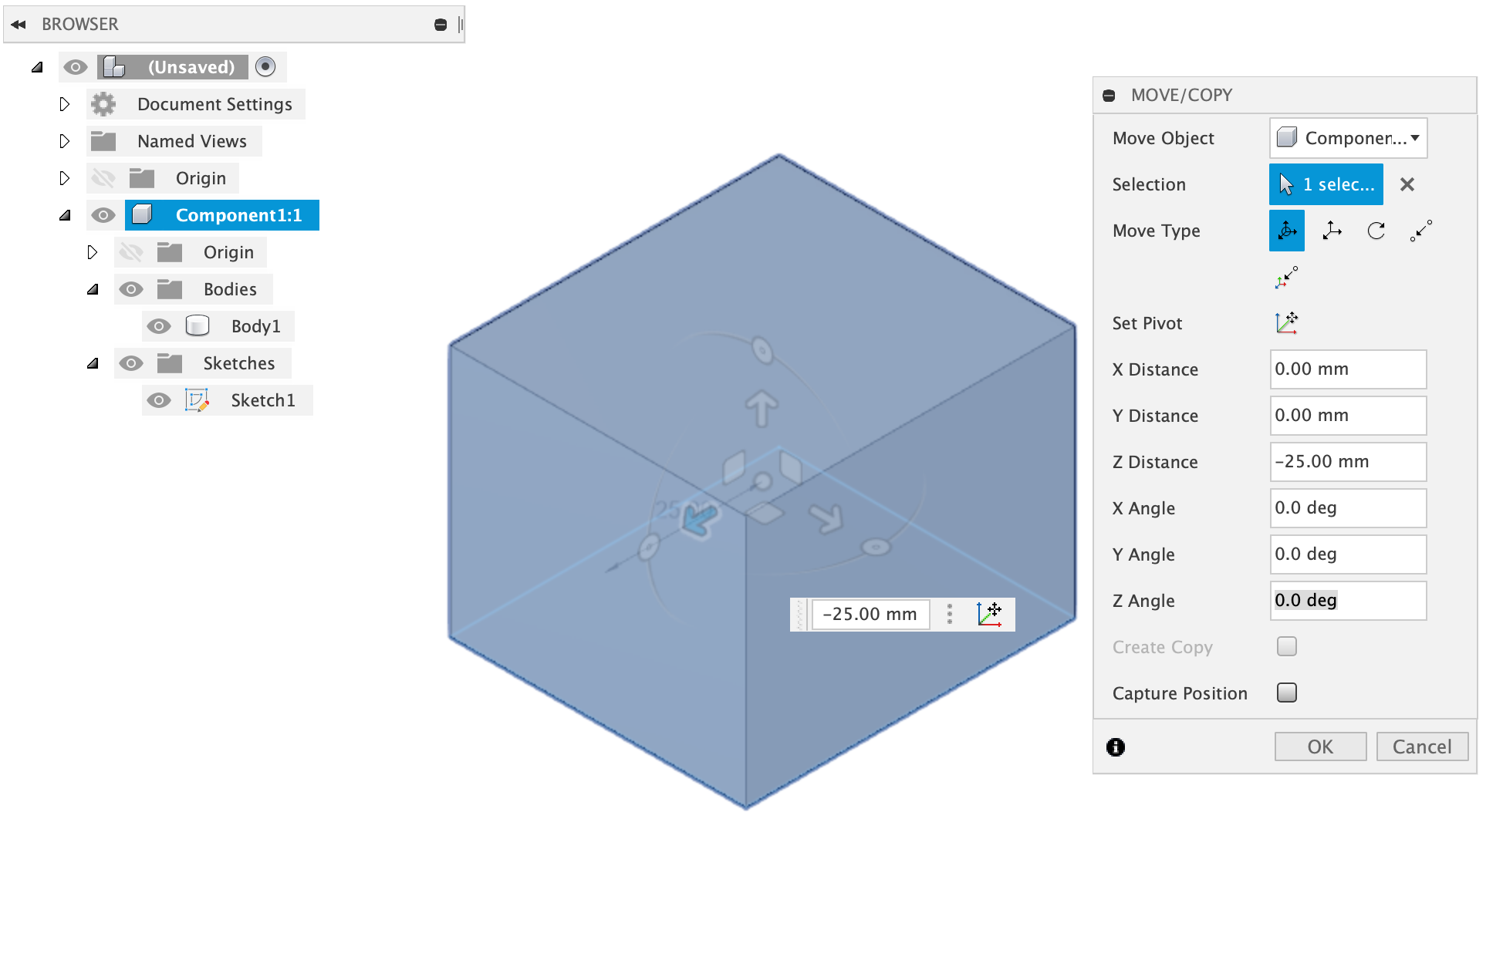Toggle visibility of Component1:1
1503x974 pixels.
(x=103, y=215)
